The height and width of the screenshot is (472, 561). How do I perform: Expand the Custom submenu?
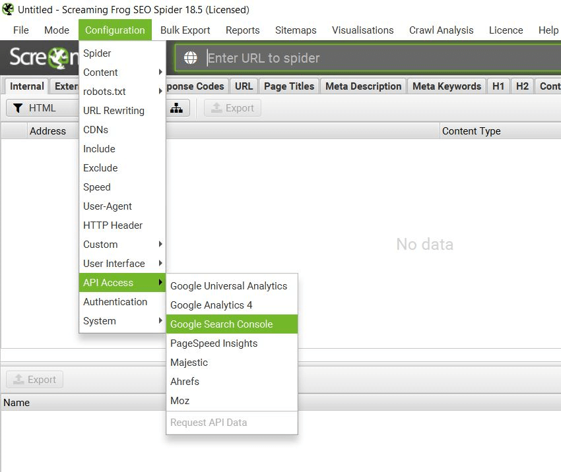(x=122, y=245)
